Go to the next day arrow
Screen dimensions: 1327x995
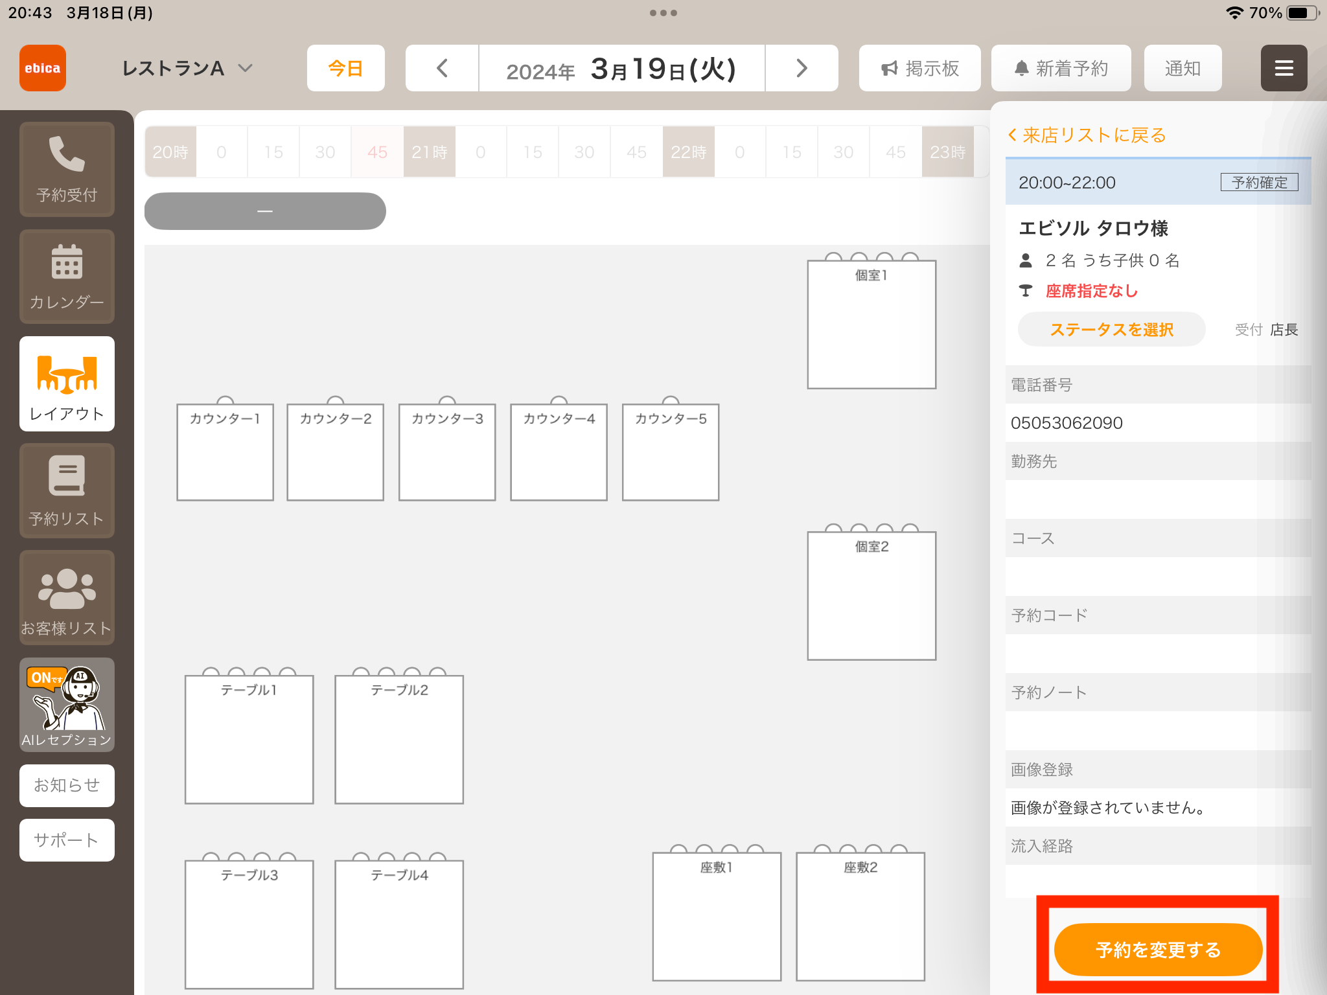pyautogui.click(x=802, y=68)
